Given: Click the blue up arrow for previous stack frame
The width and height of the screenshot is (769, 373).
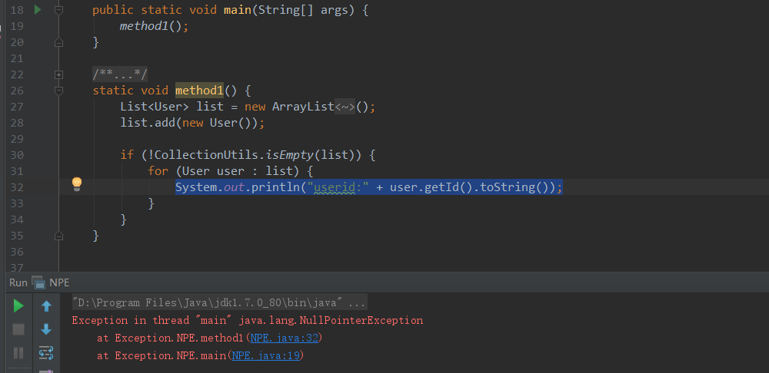Looking at the screenshot, I should tap(46, 306).
